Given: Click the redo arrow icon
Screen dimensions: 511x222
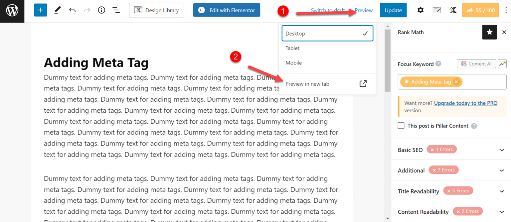Looking at the screenshot, I should (x=87, y=10).
